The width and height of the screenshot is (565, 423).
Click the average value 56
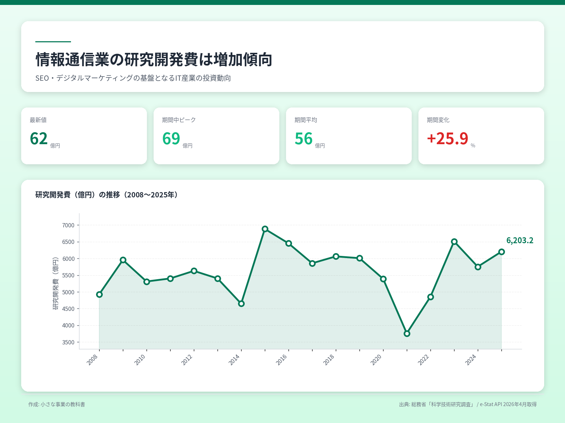304,139
